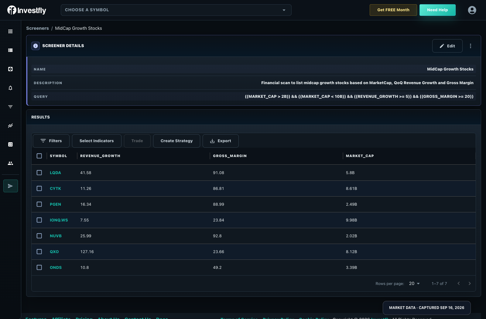The height and width of the screenshot is (319, 486).
Task: Open the alerts bell sidebar icon
Action: (10, 88)
